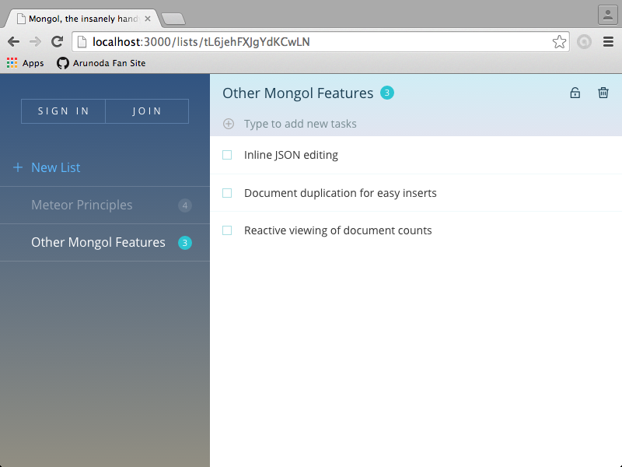This screenshot has height=467, width=622.
Task: Check the Inline JSON editing task
Action: pyautogui.click(x=227, y=155)
